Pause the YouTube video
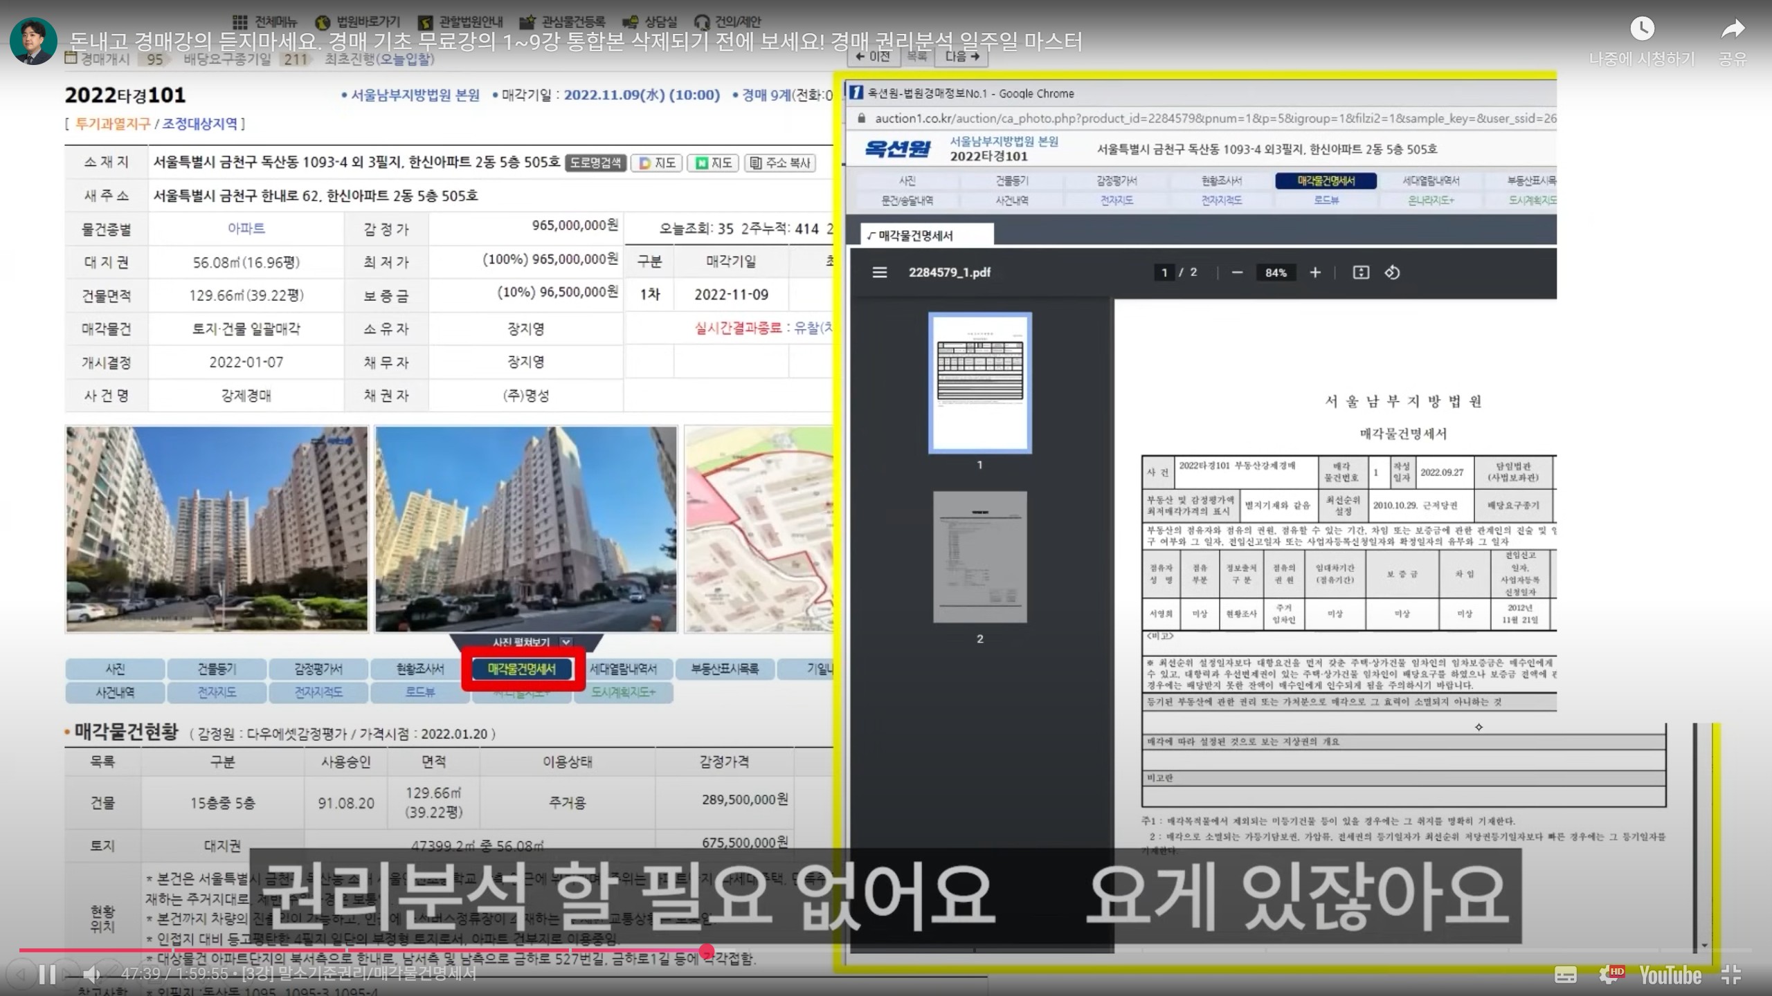Image resolution: width=1772 pixels, height=996 pixels. (47, 975)
